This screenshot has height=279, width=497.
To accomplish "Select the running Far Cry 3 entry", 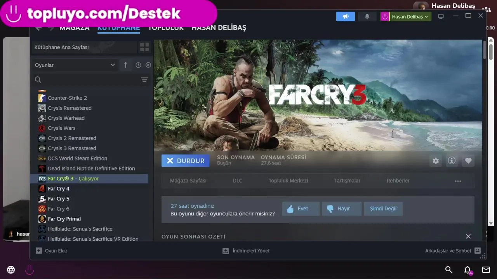I will click(89, 179).
